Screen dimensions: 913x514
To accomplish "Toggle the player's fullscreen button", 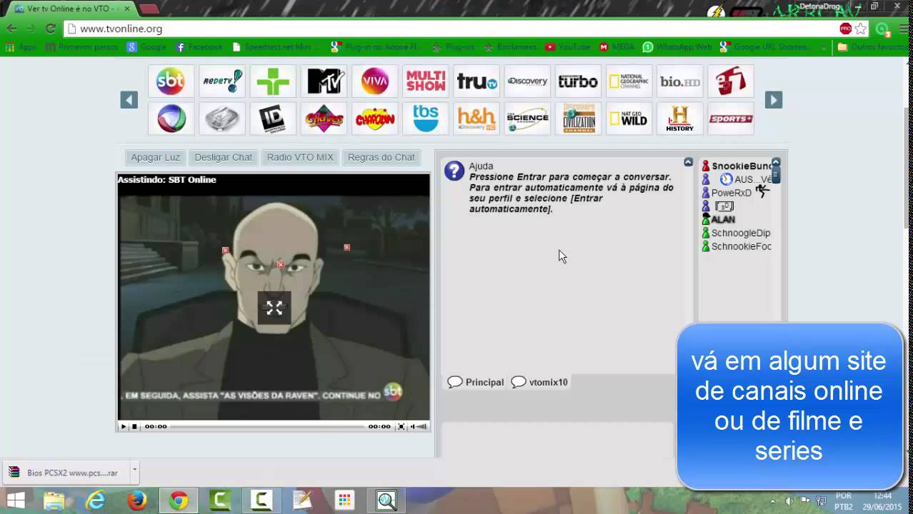I will (x=401, y=426).
